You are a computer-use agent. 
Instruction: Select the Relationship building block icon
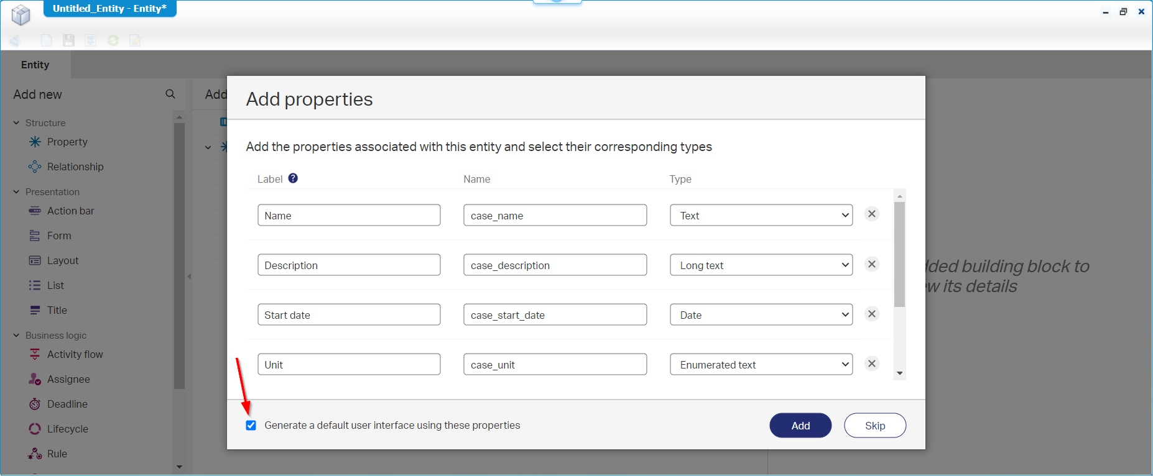tap(35, 167)
